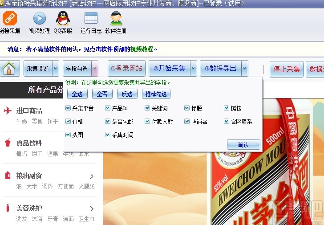Click the 洁面 subcategory link
This screenshot has width=324, height=225.
point(68,219)
